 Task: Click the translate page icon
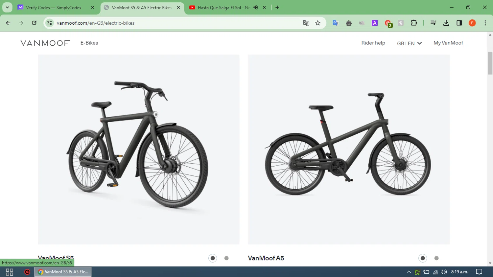306,23
